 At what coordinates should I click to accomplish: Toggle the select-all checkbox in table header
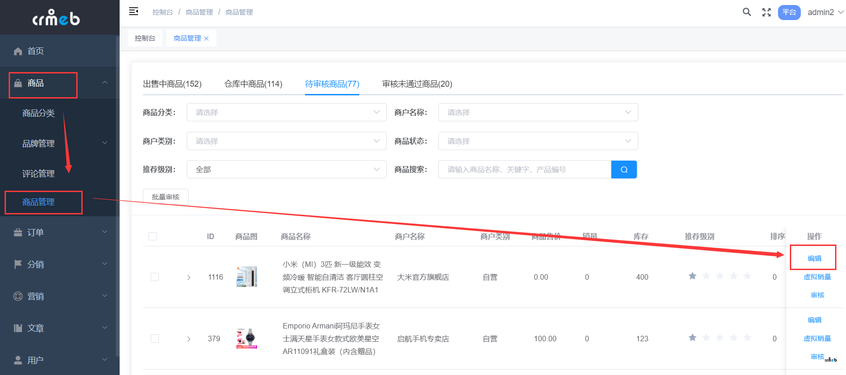(152, 236)
